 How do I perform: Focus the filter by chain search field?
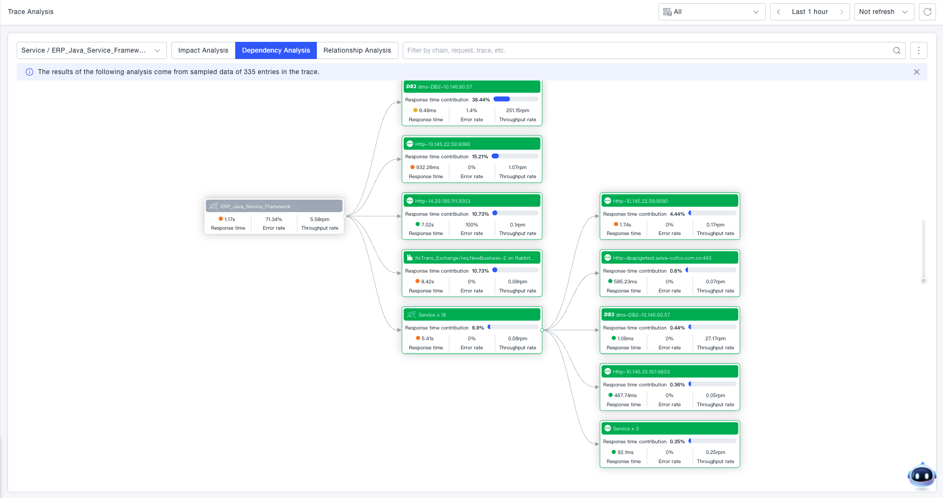pos(644,50)
